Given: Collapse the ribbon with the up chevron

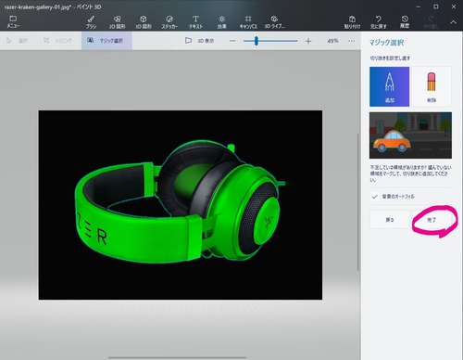Looking at the screenshot, I should [453, 22].
